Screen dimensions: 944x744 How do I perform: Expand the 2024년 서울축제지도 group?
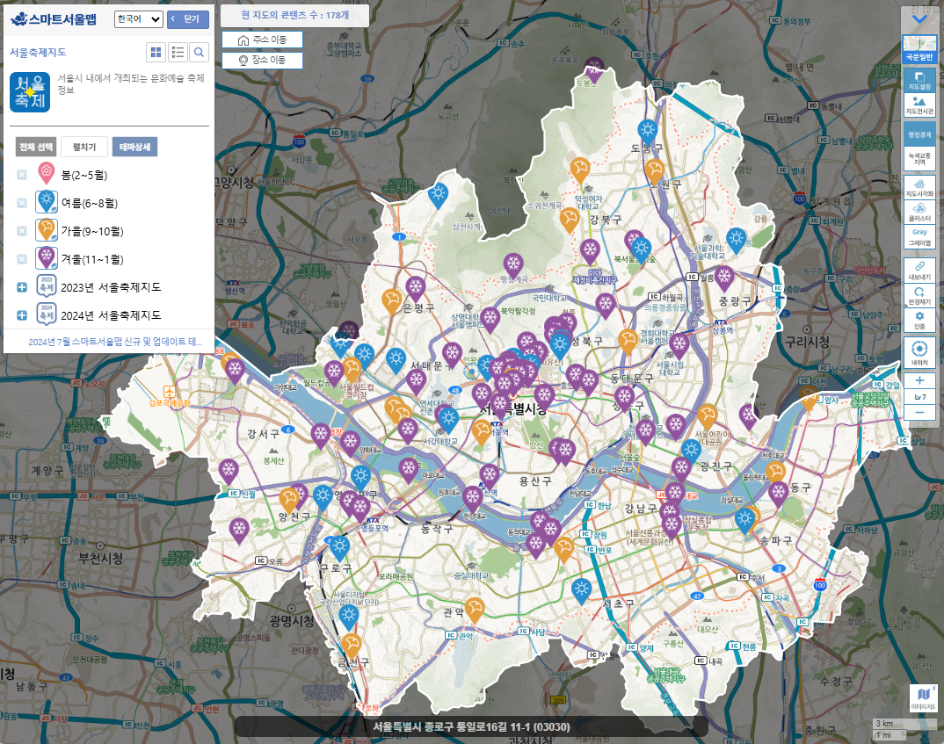click(x=22, y=314)
